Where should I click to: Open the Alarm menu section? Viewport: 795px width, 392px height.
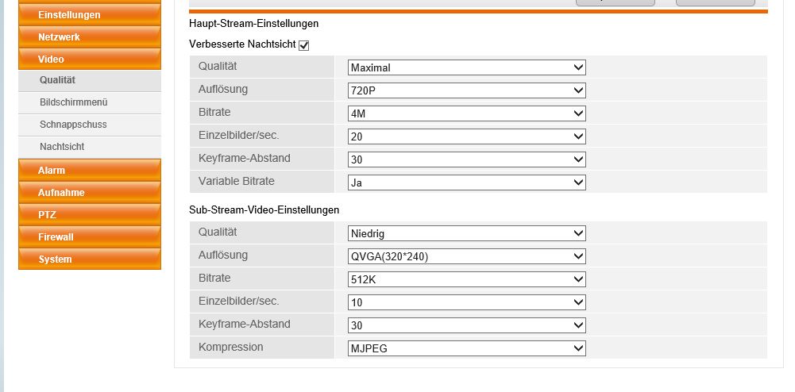(x=89, y=170)
